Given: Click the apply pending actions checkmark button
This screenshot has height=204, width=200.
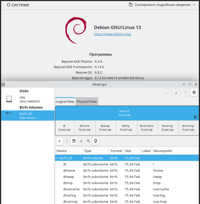Looking at the screenshot, I should pyautogui.click(x=167, y=92).
